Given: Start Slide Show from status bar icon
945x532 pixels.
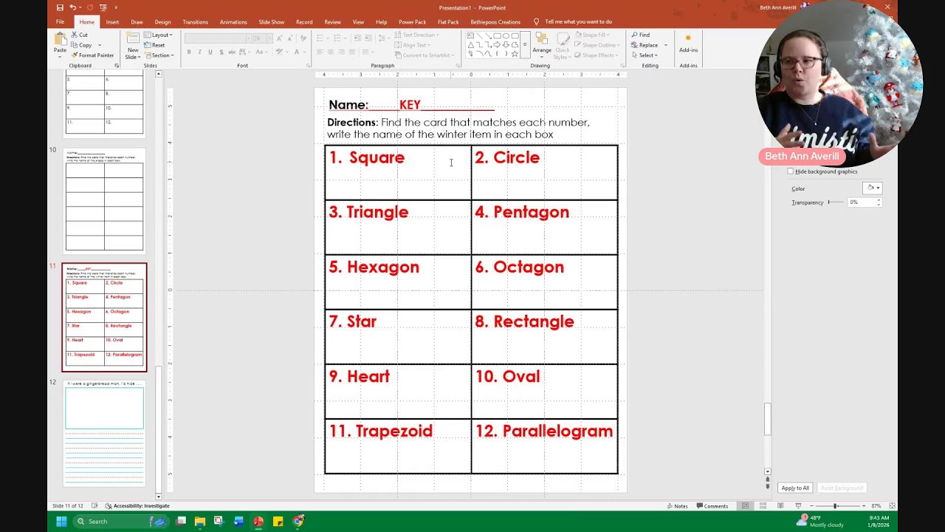Looking at the screenshot, I should click(797, 506).
